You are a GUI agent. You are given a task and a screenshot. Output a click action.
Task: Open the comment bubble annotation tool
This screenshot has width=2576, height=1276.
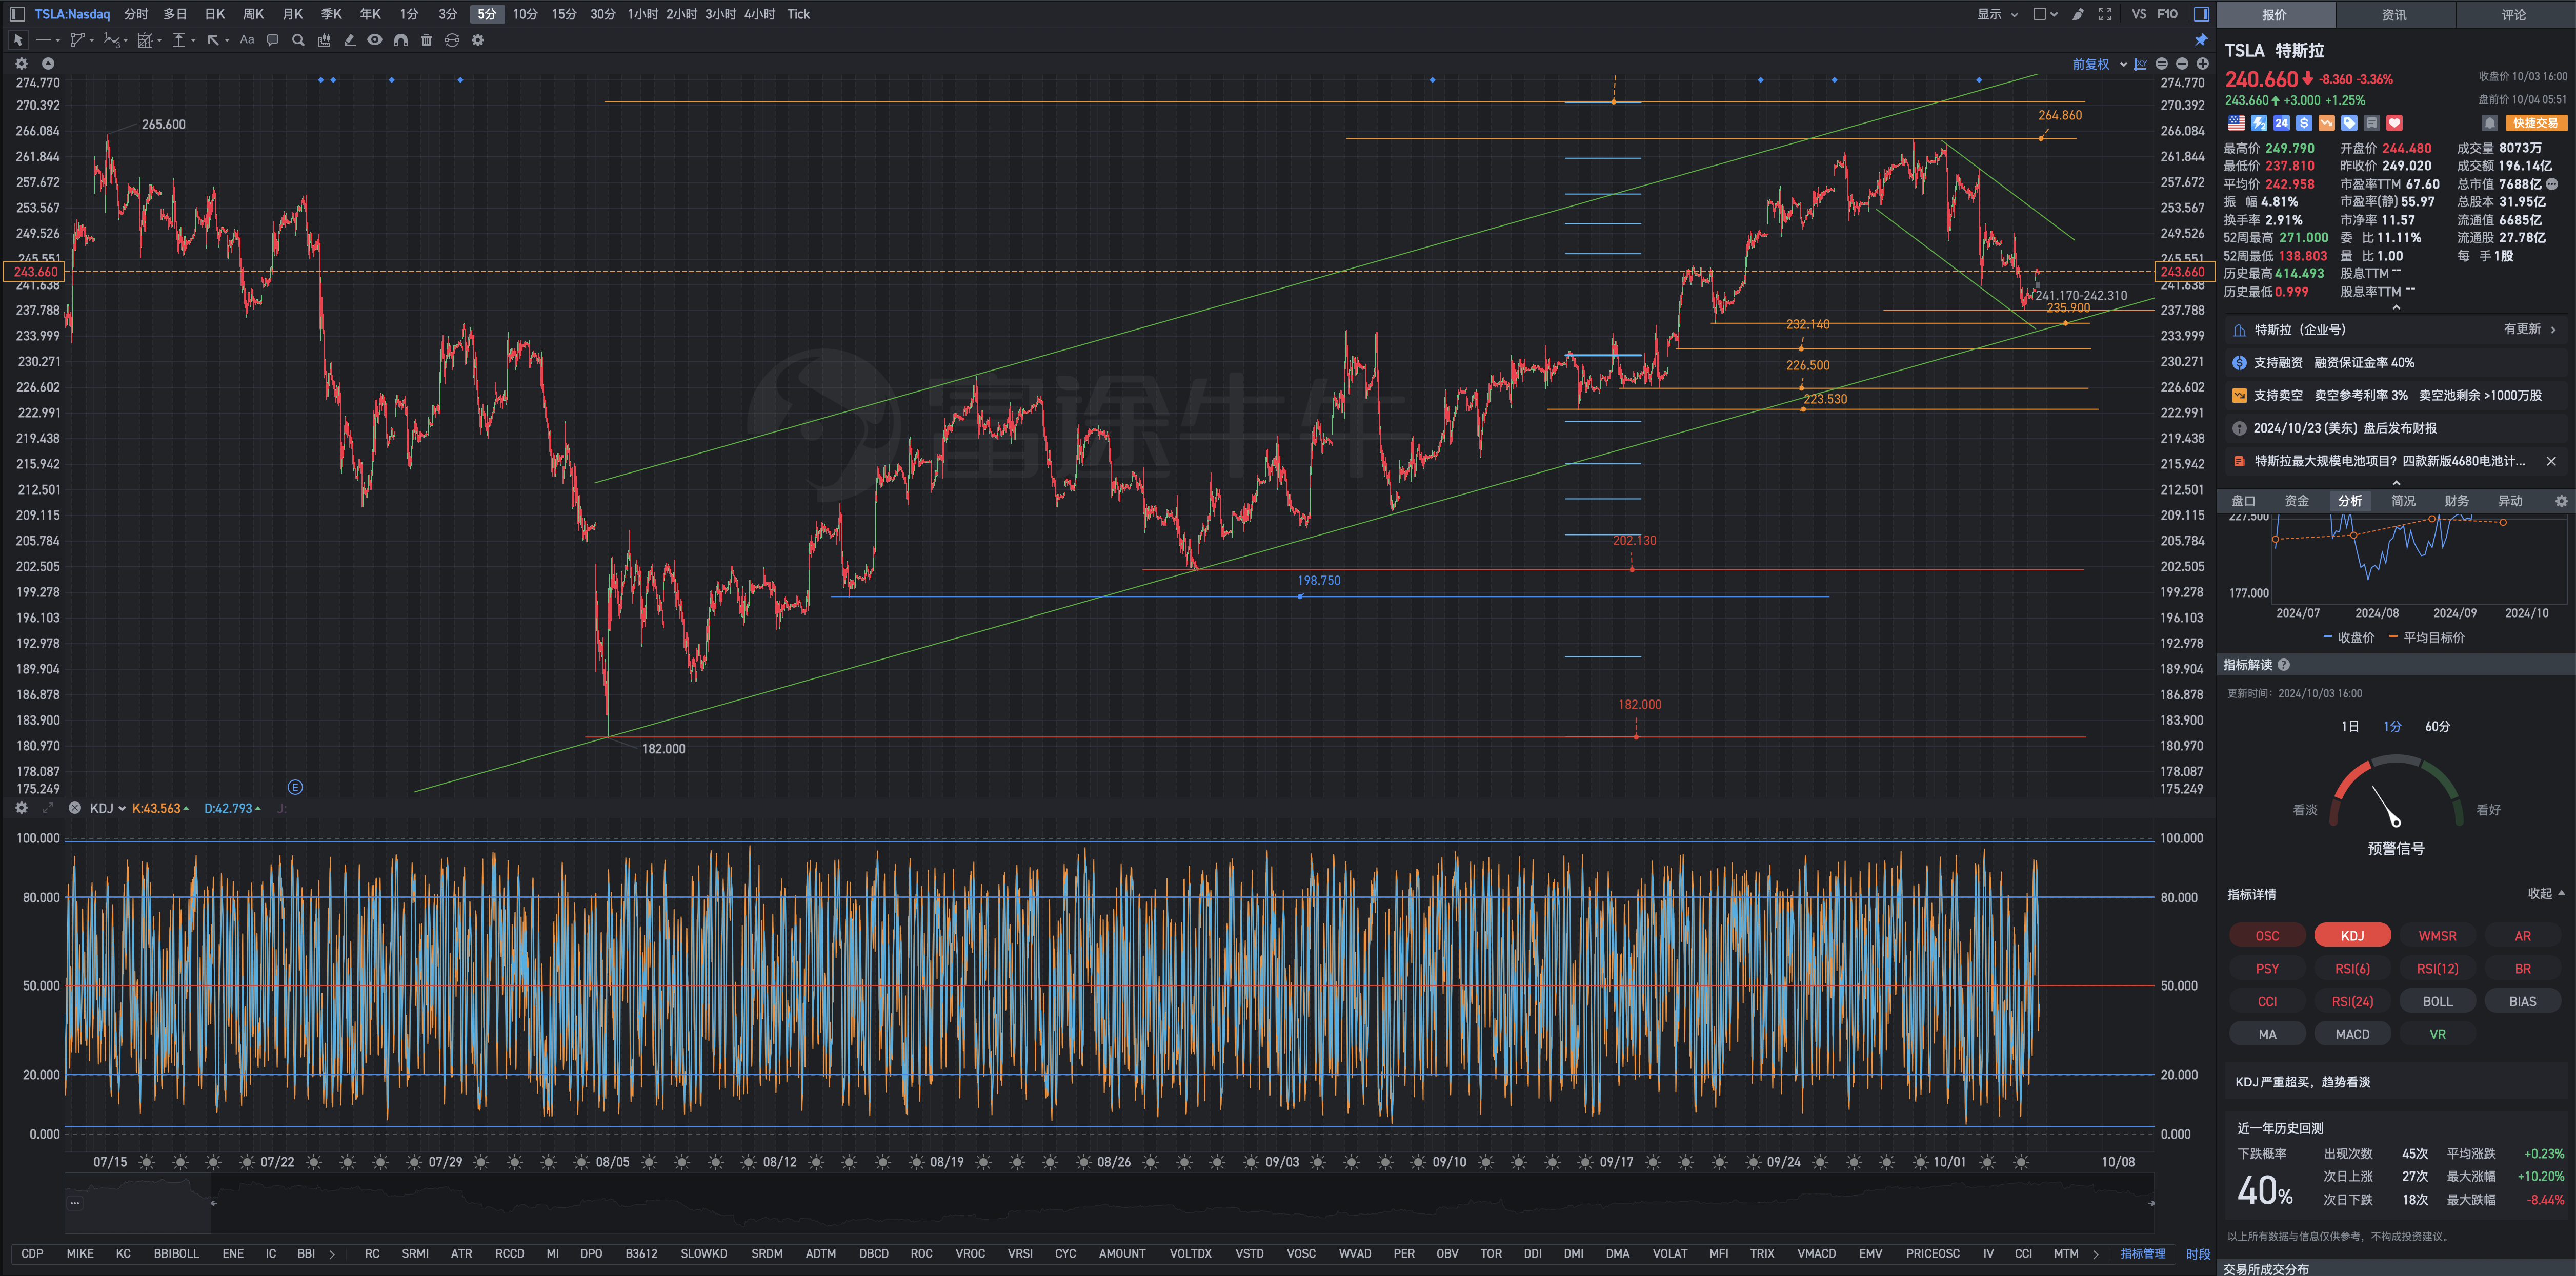272,40
